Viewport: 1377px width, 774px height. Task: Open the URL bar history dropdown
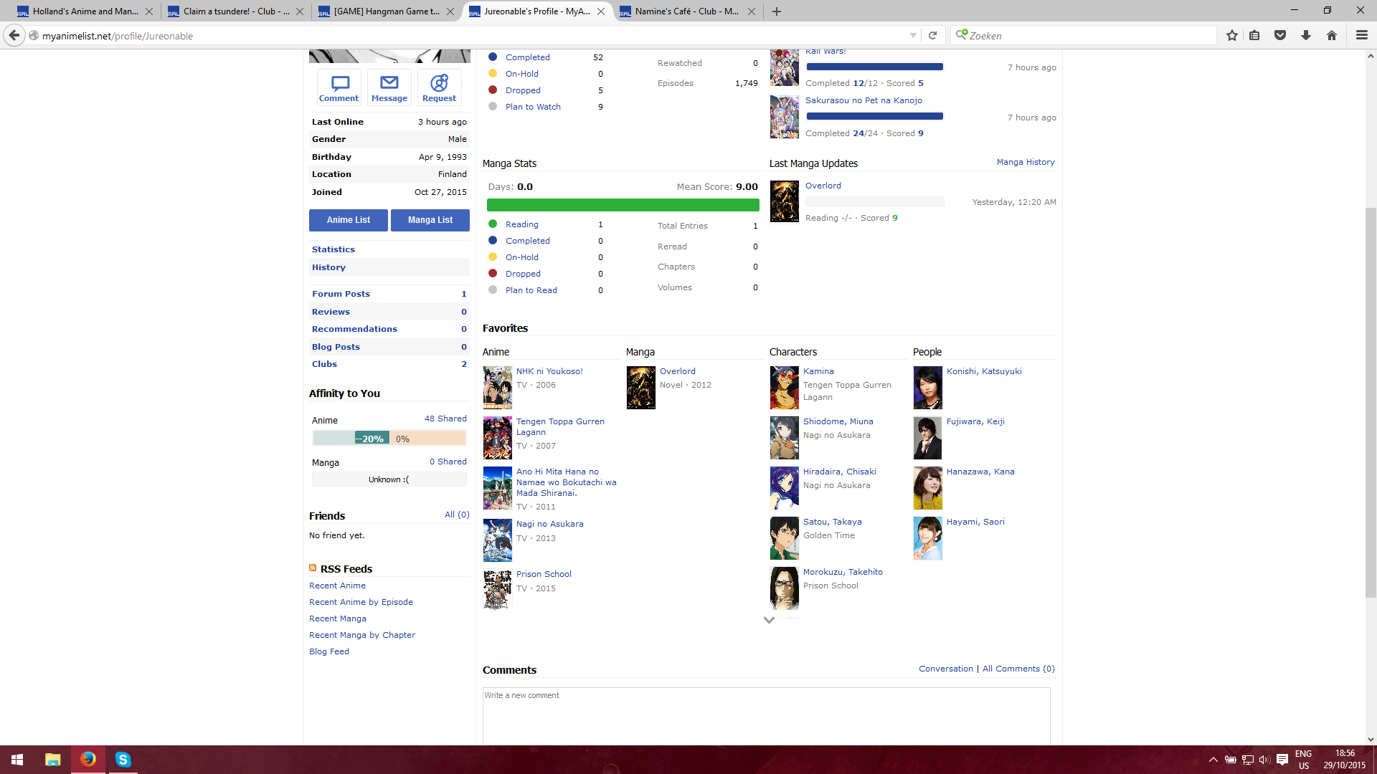tap(913, 35)
